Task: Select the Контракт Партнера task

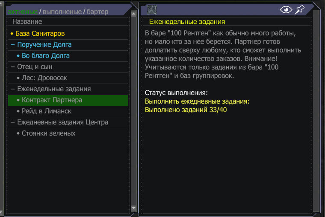Action: point(52,100)
